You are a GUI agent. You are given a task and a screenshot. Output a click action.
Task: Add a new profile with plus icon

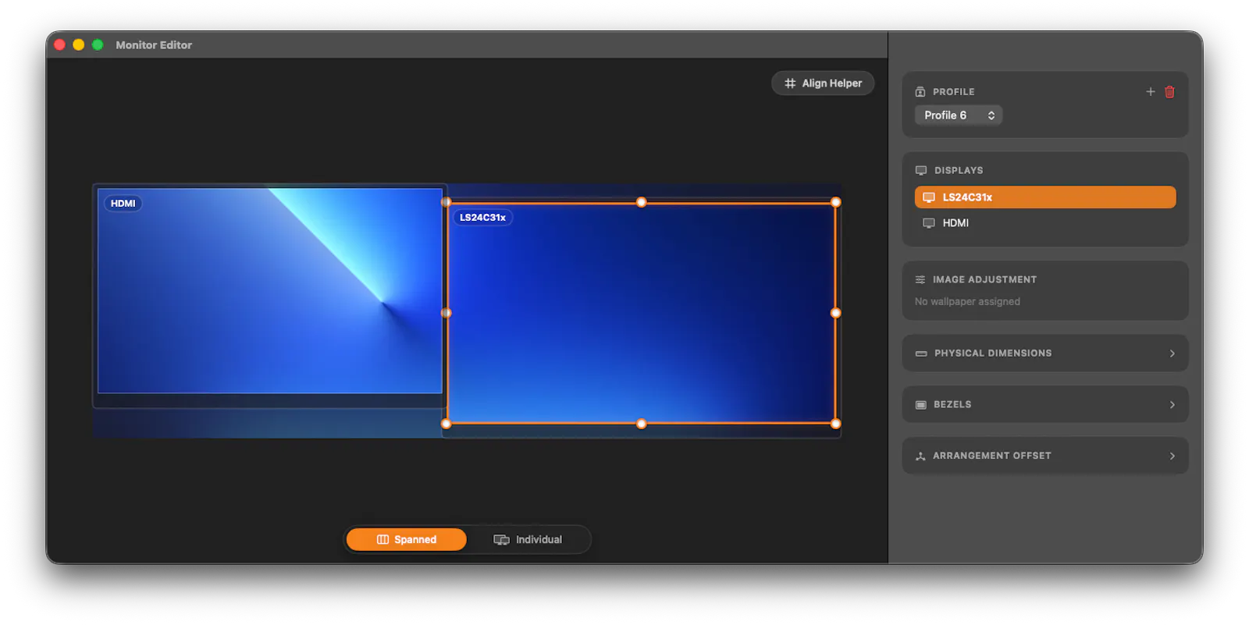[1150, 91]
